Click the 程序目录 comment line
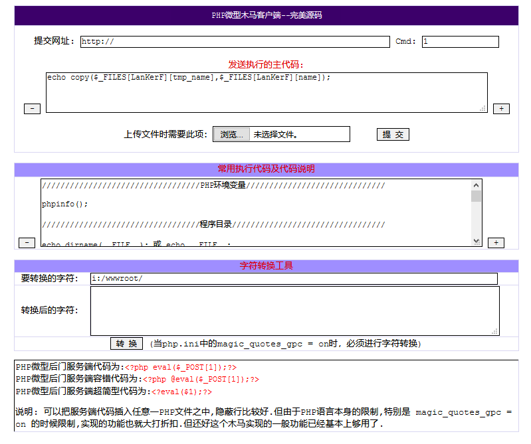Viewport: 531px width, 444px height. pos(213,224)
